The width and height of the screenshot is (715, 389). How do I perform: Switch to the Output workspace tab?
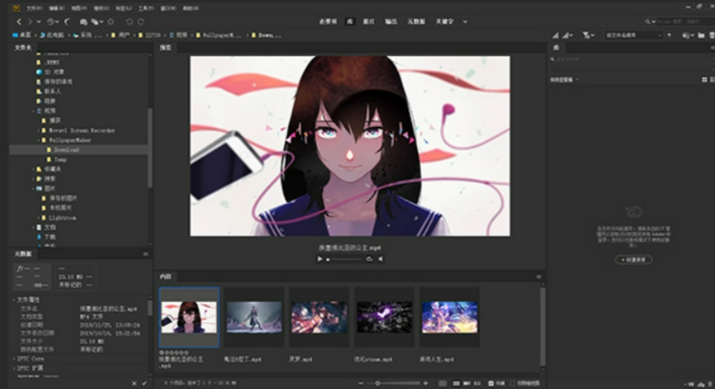click(x=391, y=21)
